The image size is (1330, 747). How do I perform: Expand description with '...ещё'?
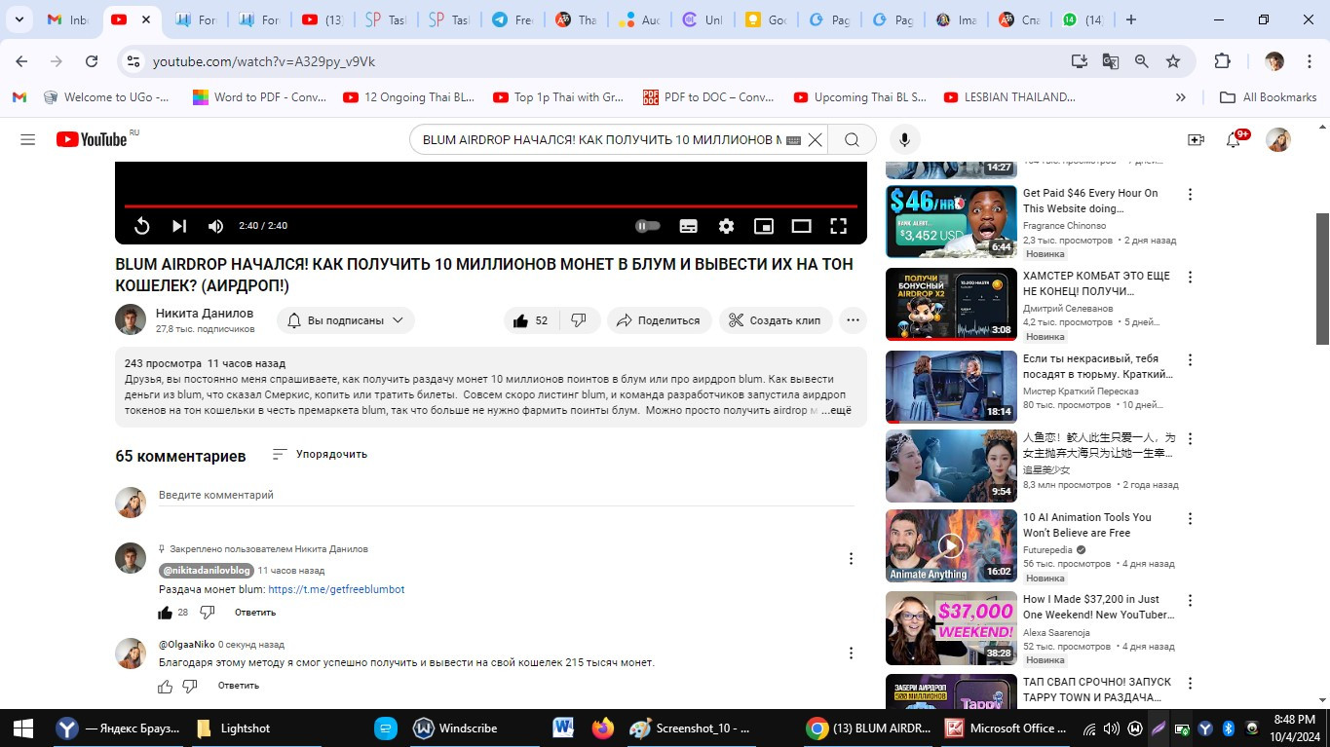(x=836, y=411)
